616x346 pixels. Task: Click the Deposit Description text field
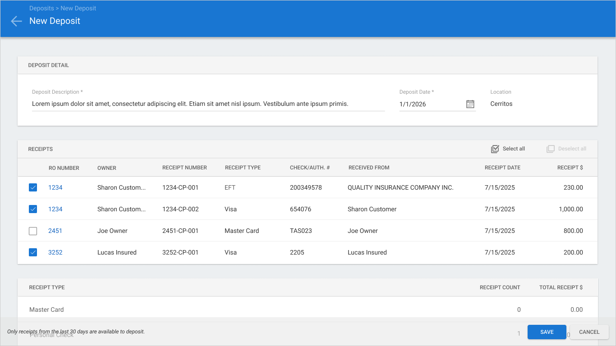[x=208, y=104]
